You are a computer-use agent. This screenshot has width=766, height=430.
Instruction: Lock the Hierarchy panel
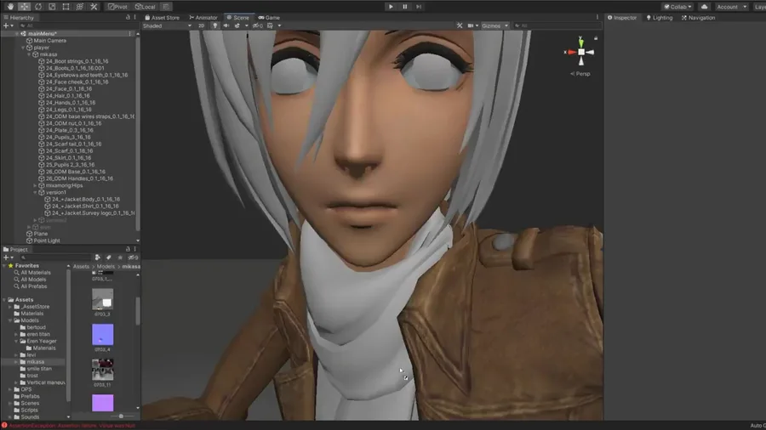(x=128, y=17)
